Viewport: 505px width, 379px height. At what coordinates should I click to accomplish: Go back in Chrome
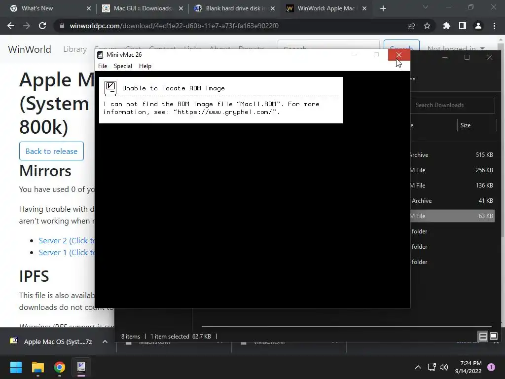pyautogui.click(x=11, y=26)
